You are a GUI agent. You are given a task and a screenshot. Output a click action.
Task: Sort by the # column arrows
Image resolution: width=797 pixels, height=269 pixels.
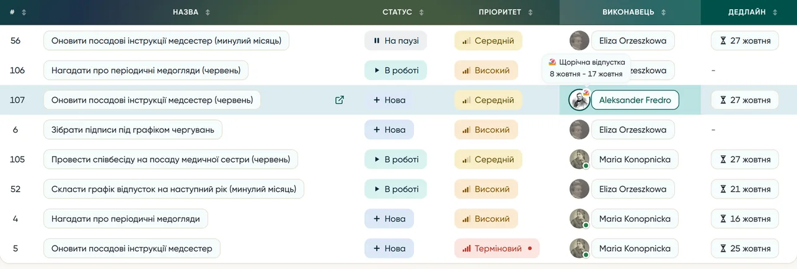point(24,12)
